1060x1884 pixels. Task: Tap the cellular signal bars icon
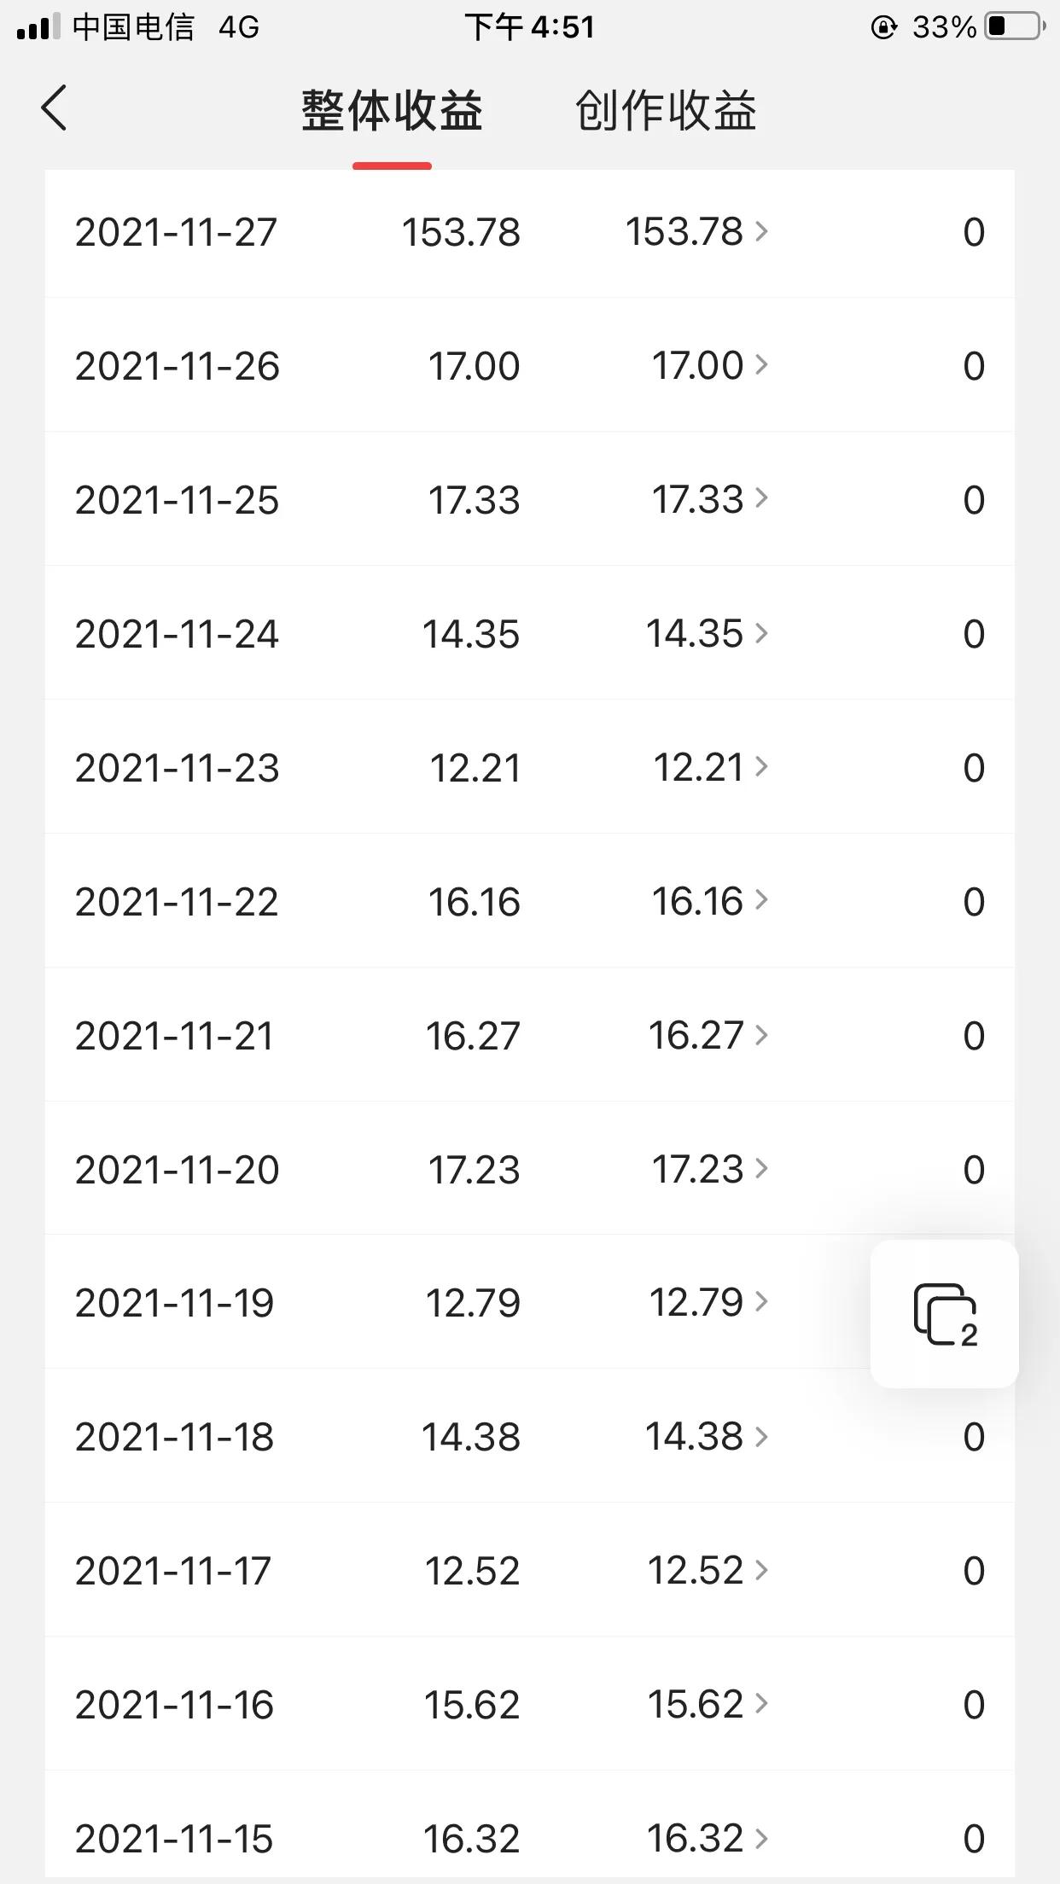pos(38,27)
